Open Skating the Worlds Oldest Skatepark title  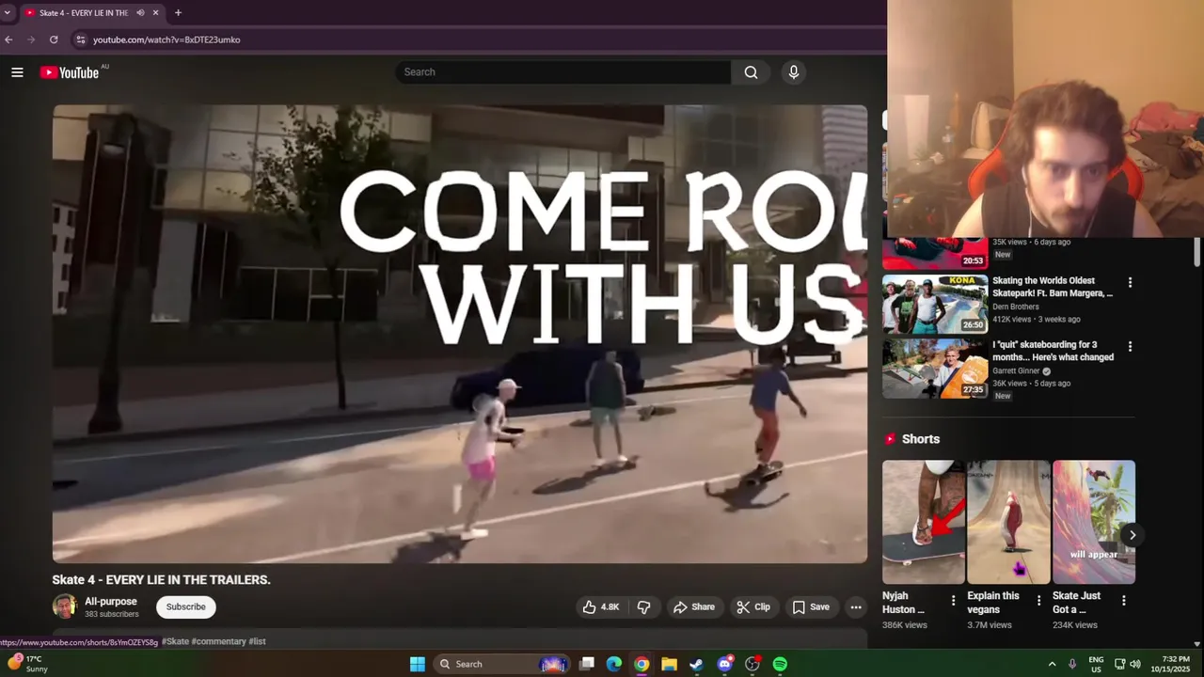click(1053, 287)
